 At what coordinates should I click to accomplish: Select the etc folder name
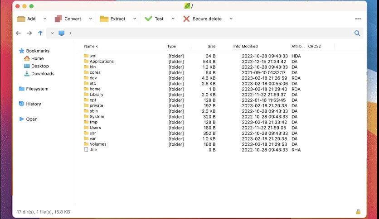tap(93, 83)
